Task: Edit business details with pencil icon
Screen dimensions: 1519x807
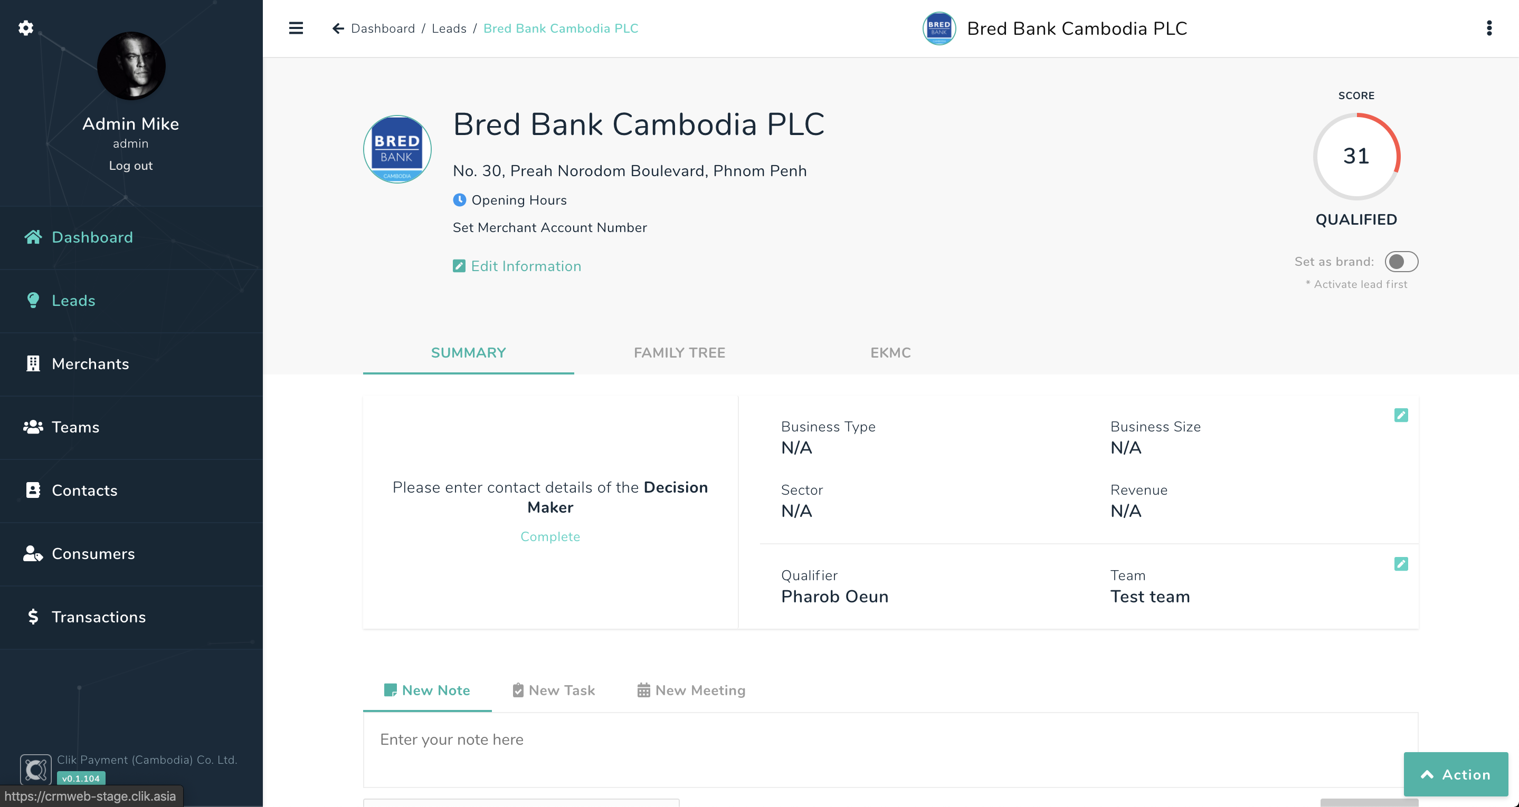Action: (1401, 415)
